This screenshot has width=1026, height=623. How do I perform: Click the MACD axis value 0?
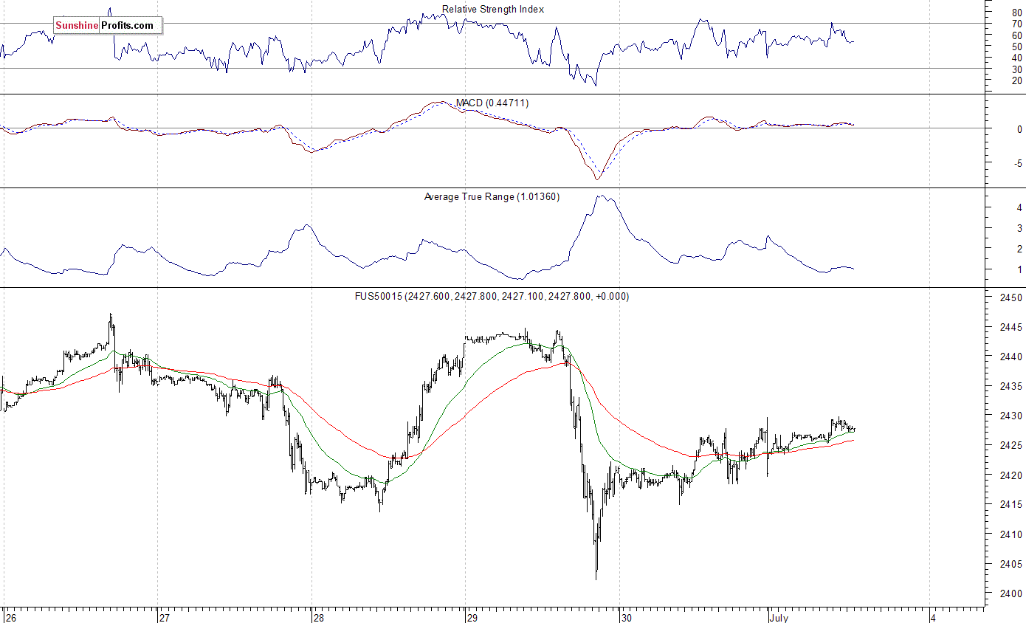coord(1019,129)
